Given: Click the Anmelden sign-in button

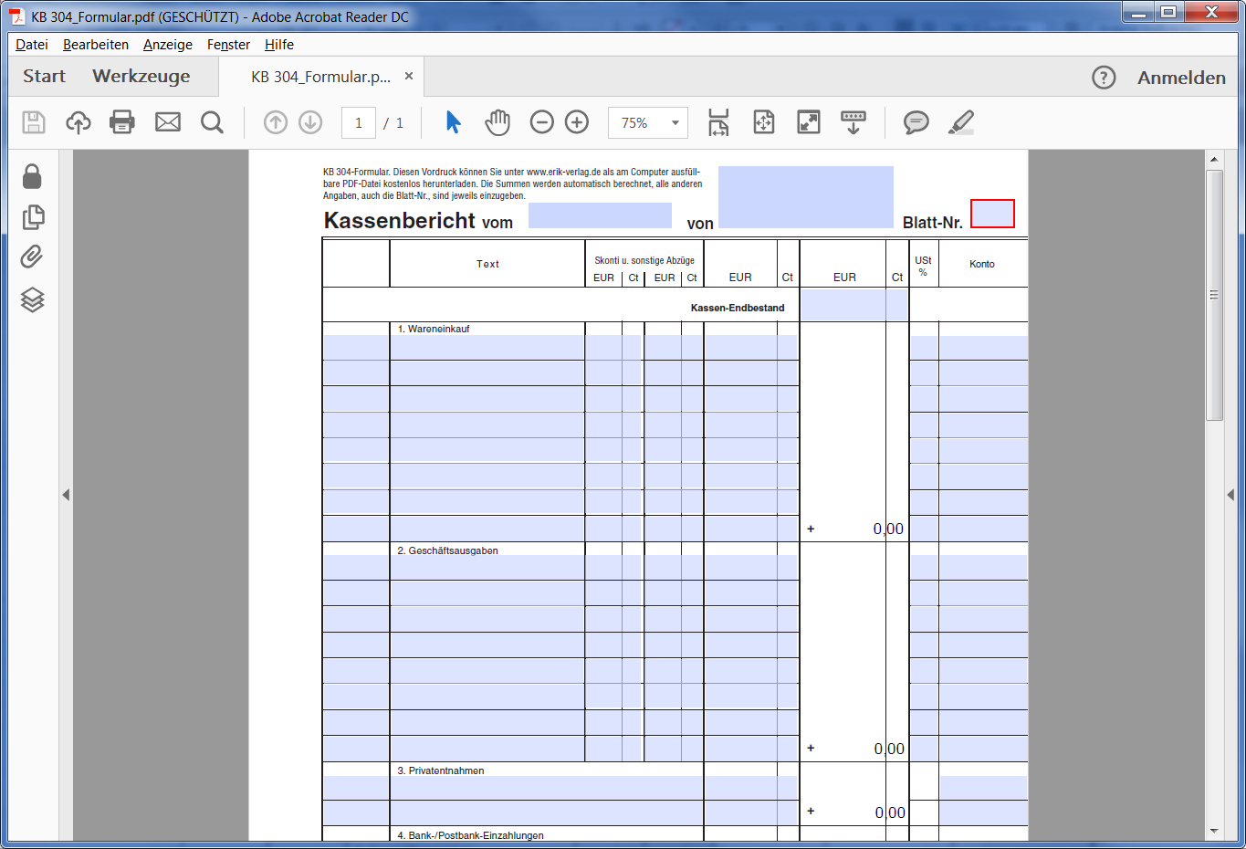Looking at the screenshot, I should pyautogui.click(x=1181, y=78).
